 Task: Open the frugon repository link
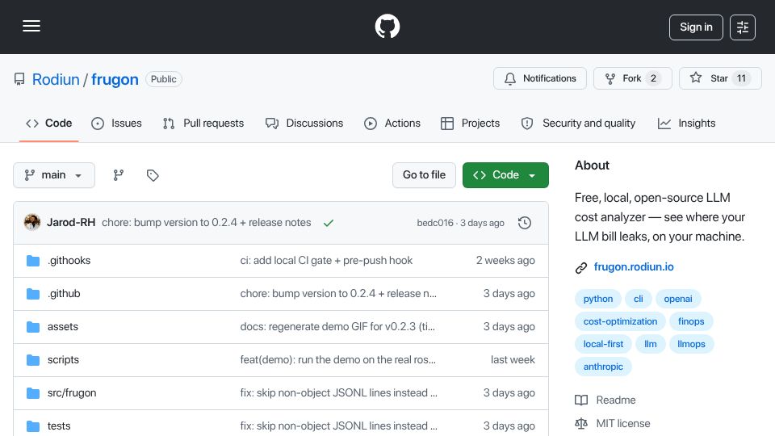[115, 79]
